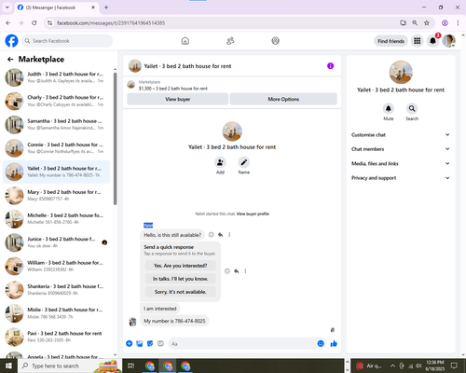Open the account profile picture menu
Image resolution: width=466 pixels, height=373 pixels.
[x=449, y=41]
